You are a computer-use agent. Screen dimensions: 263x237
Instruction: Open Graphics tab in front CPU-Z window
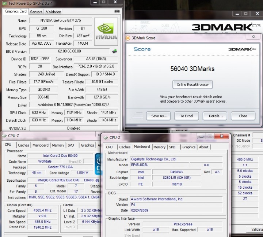pyautogui.click(x=189, y=147)
